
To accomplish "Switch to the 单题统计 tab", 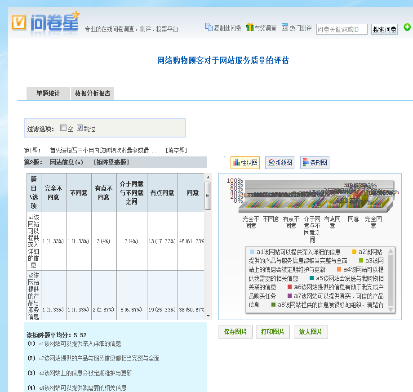I will point(48,93).
